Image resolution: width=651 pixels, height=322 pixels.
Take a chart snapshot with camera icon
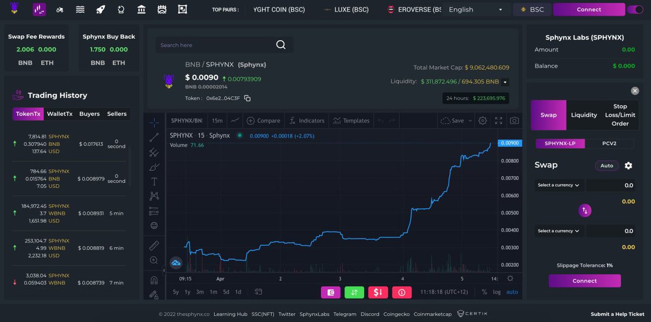(514, 120)
